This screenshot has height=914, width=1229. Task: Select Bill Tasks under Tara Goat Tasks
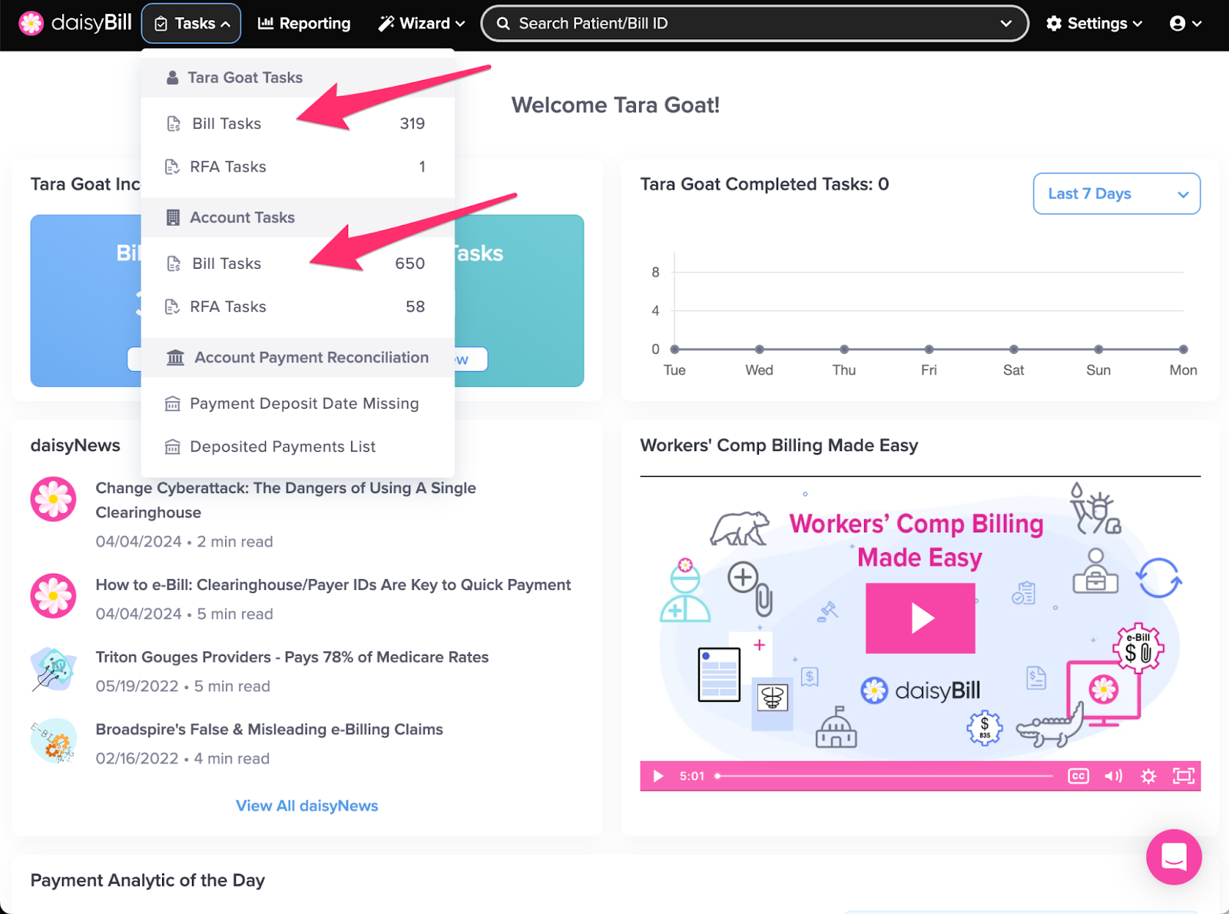[298, 124]
